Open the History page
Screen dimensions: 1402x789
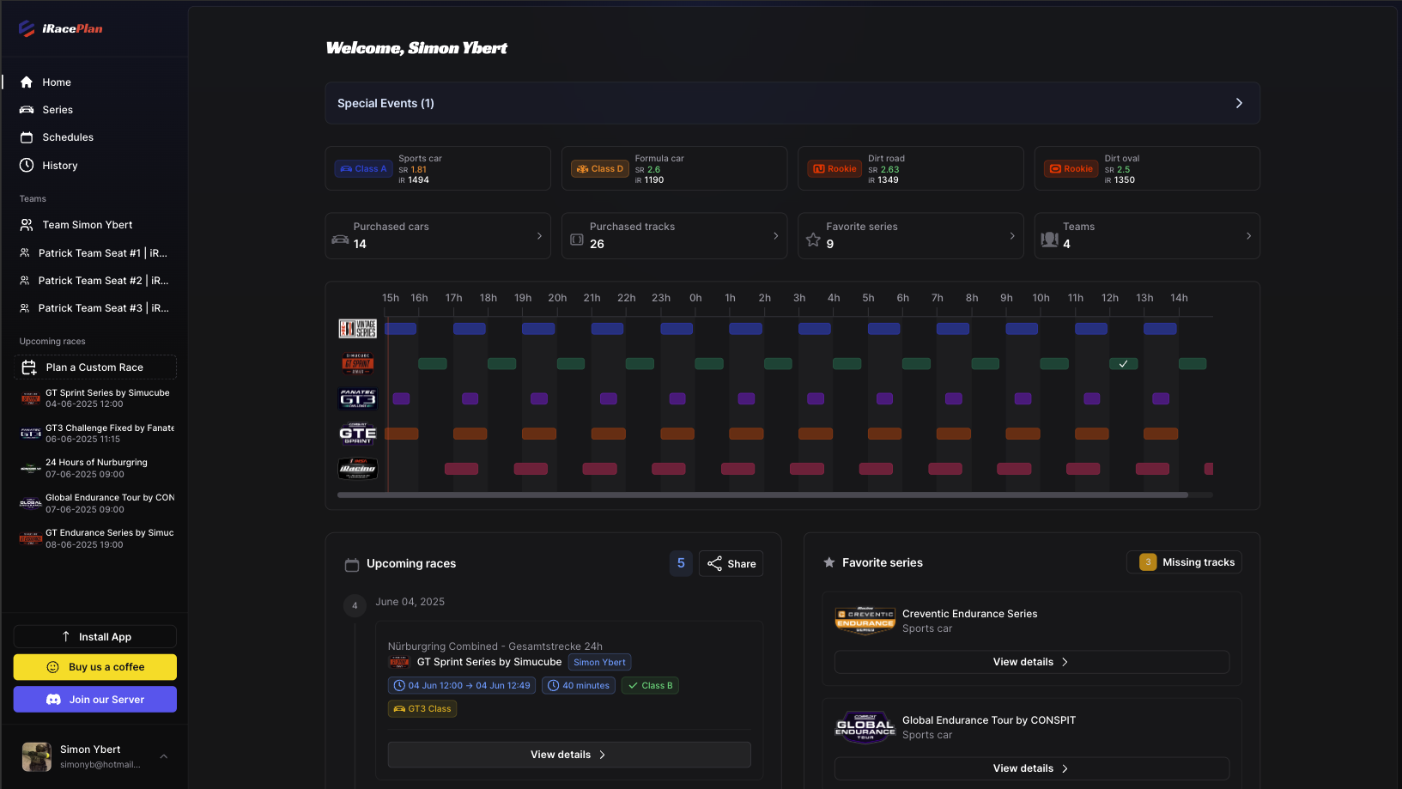(x=61, y=165)
